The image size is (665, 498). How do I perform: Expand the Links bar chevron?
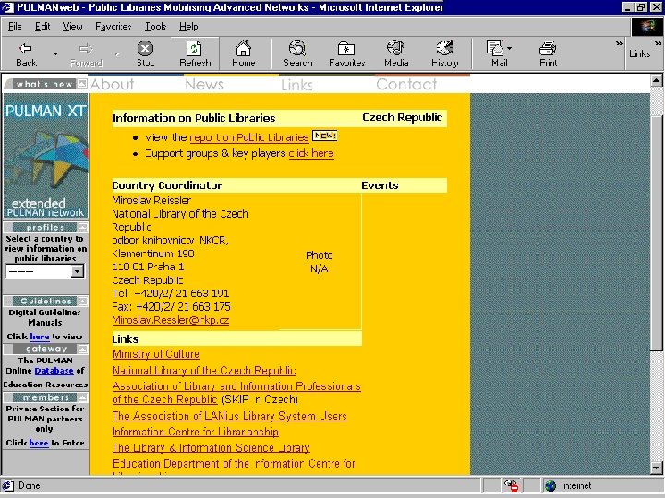pos(658,43)
